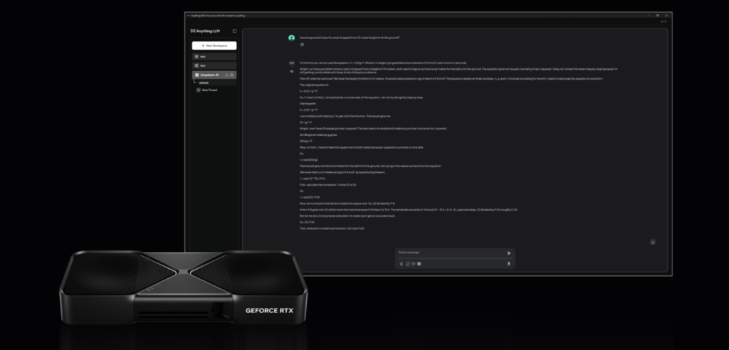Open the first test workspace
This screenshot has width=729, height=350.
[x=214, y=57]
